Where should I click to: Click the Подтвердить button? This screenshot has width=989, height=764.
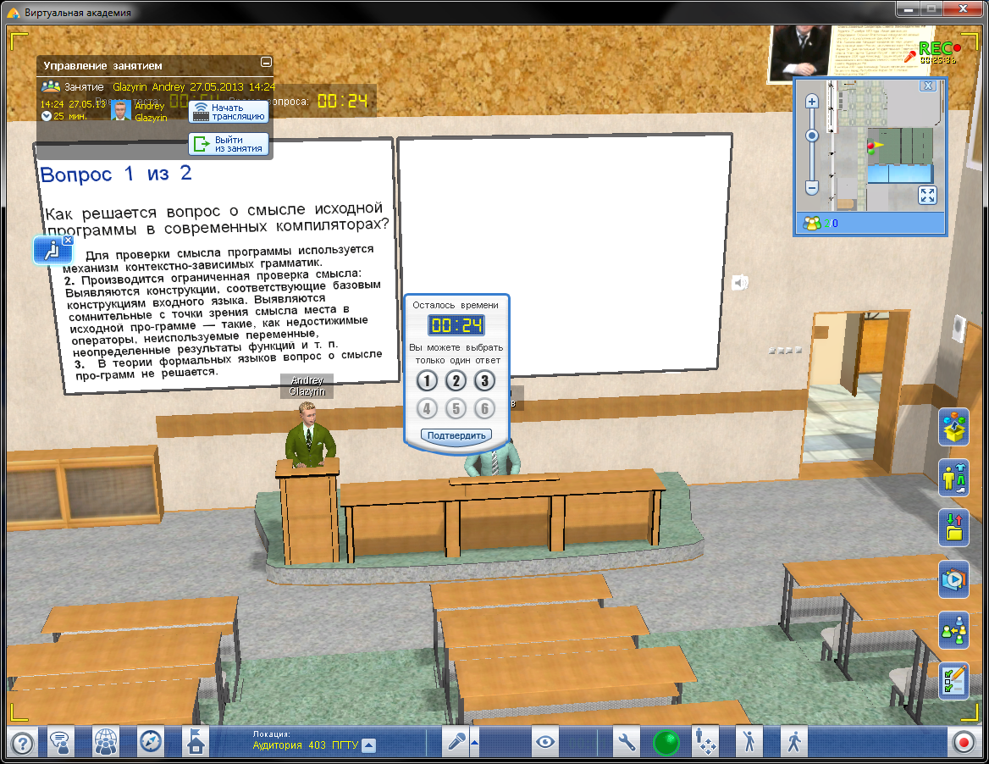tap(456, 435)
